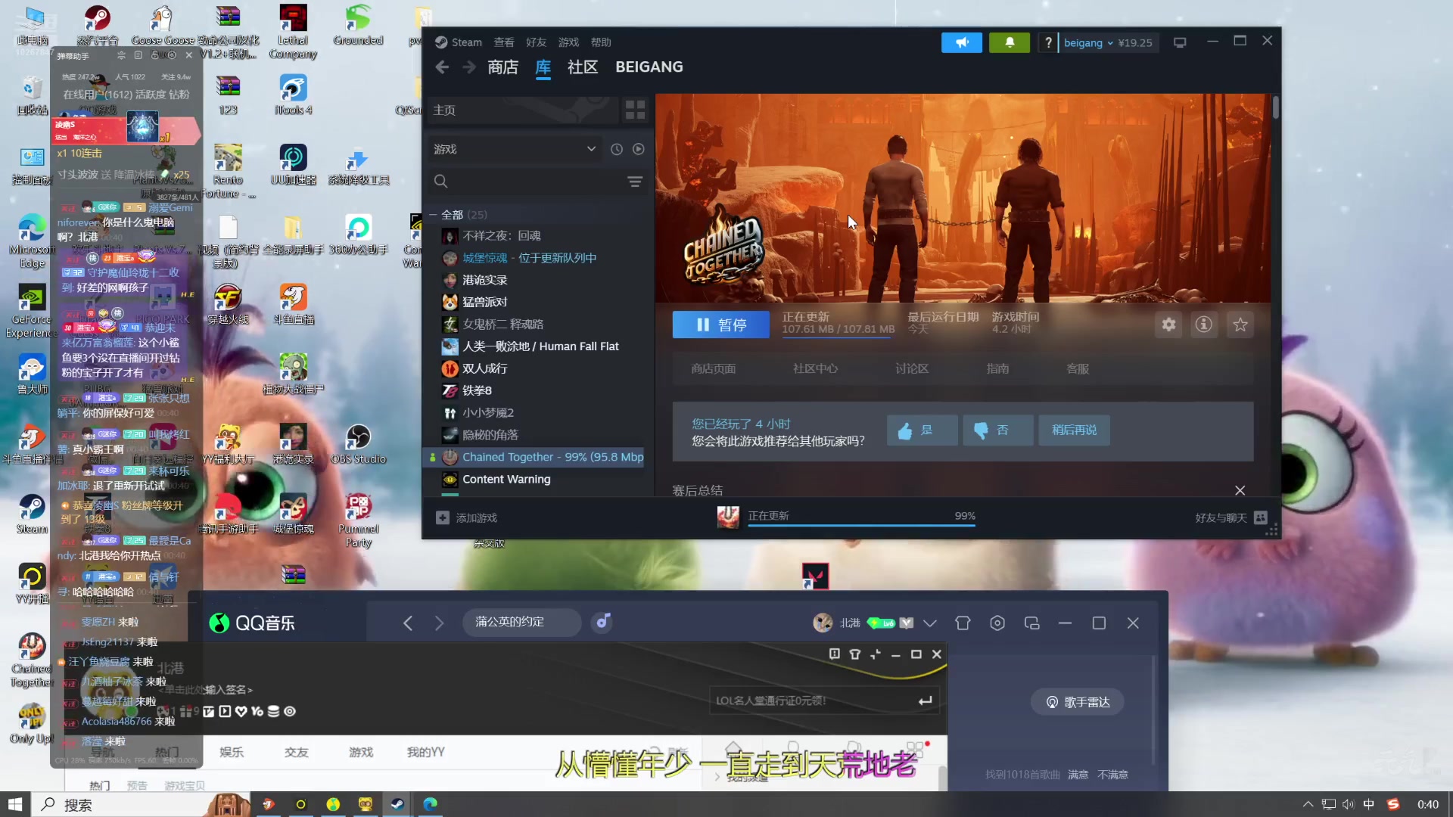
Task: Toggle the library grid collections view
Action: [x=635, y=110]
